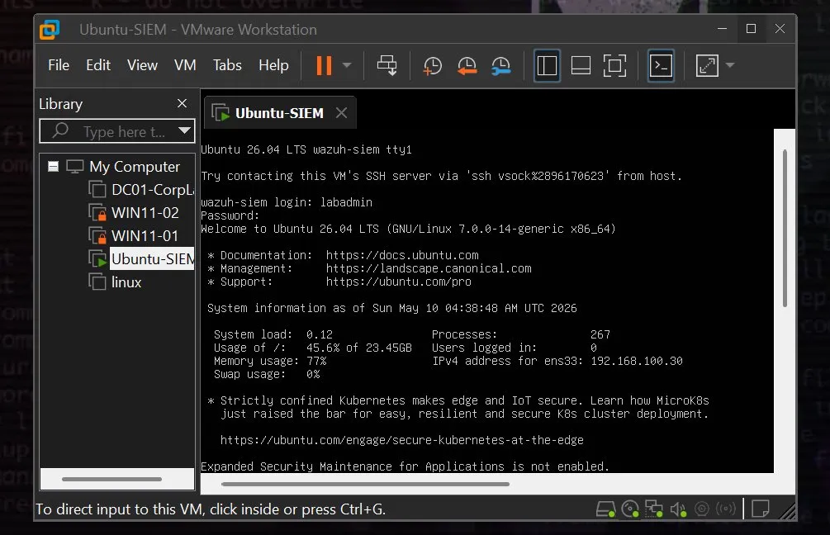Screen dimensions: 830x535
Task: Close the Library panel
Action: [182, 103]
